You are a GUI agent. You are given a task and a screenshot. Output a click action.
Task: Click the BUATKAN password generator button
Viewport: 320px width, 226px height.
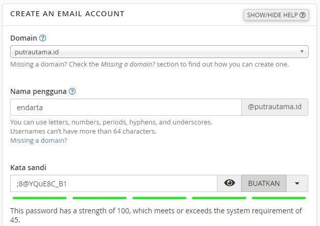click(x=264, y=183)
